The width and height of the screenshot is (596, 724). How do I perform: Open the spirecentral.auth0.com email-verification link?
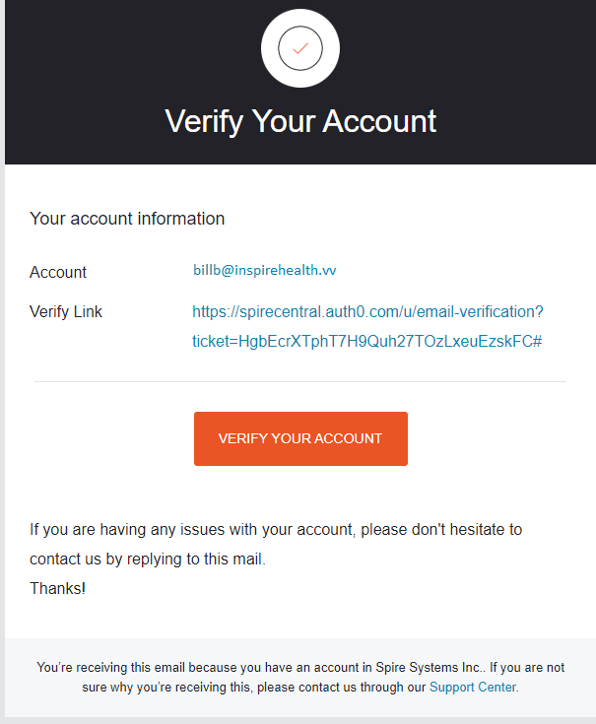(x=367, y=312)
